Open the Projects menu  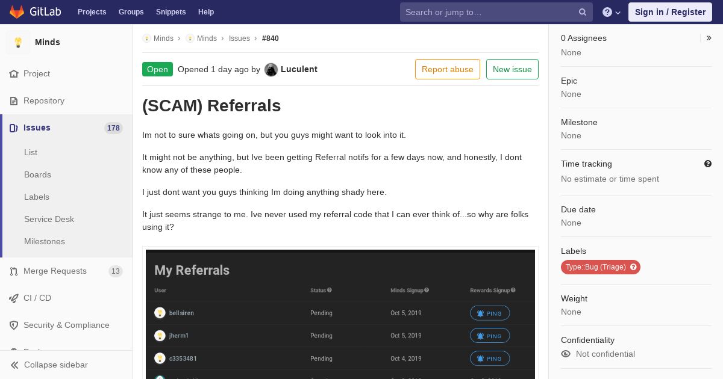[92, 12]
